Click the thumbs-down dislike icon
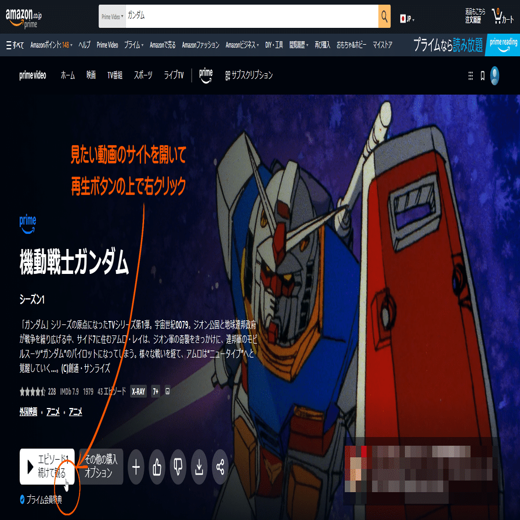Image resolution: width=520 pixels, height=520 pixels. 178,467
